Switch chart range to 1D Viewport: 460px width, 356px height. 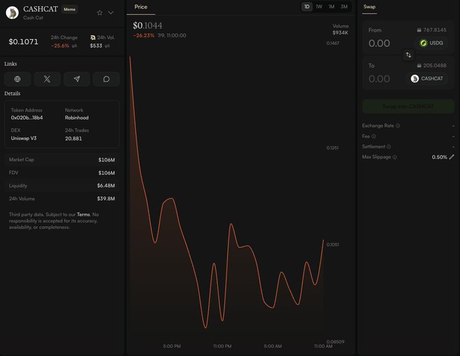click(x=306, y=7)
